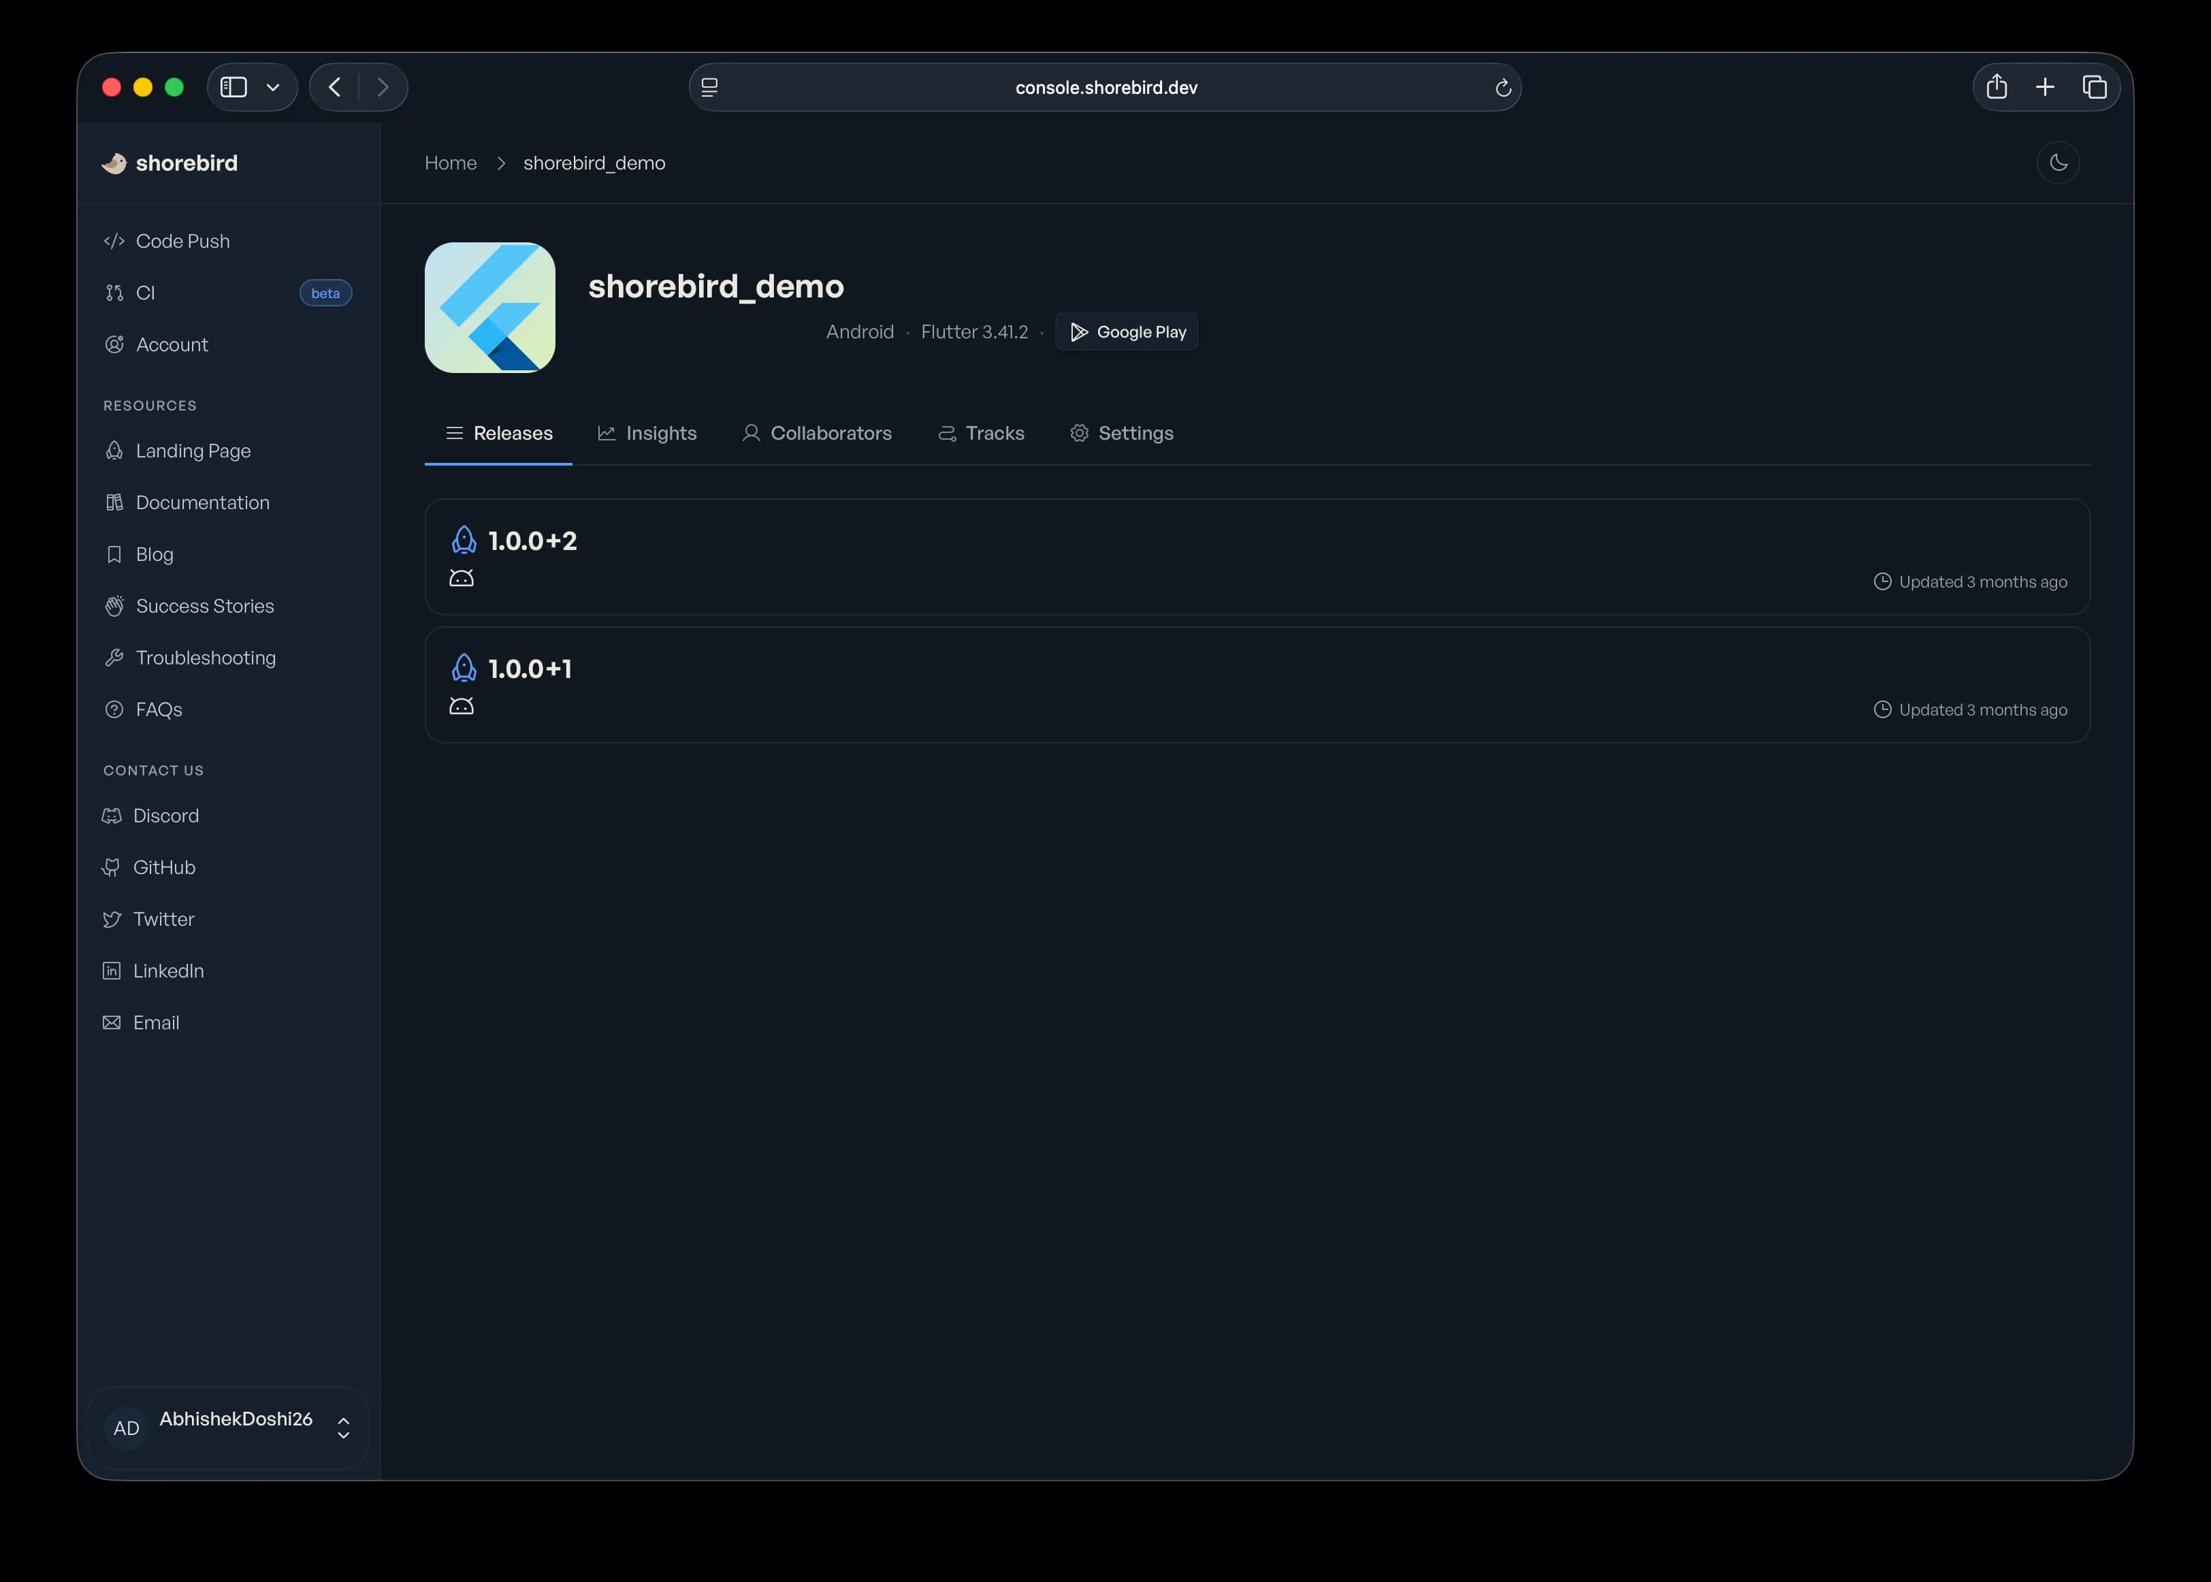This screenshot has width=2211, height=1582.
Task: Click Updated 3 months ago on 1.0.0+2
Action: click(x=1971, y=581)
